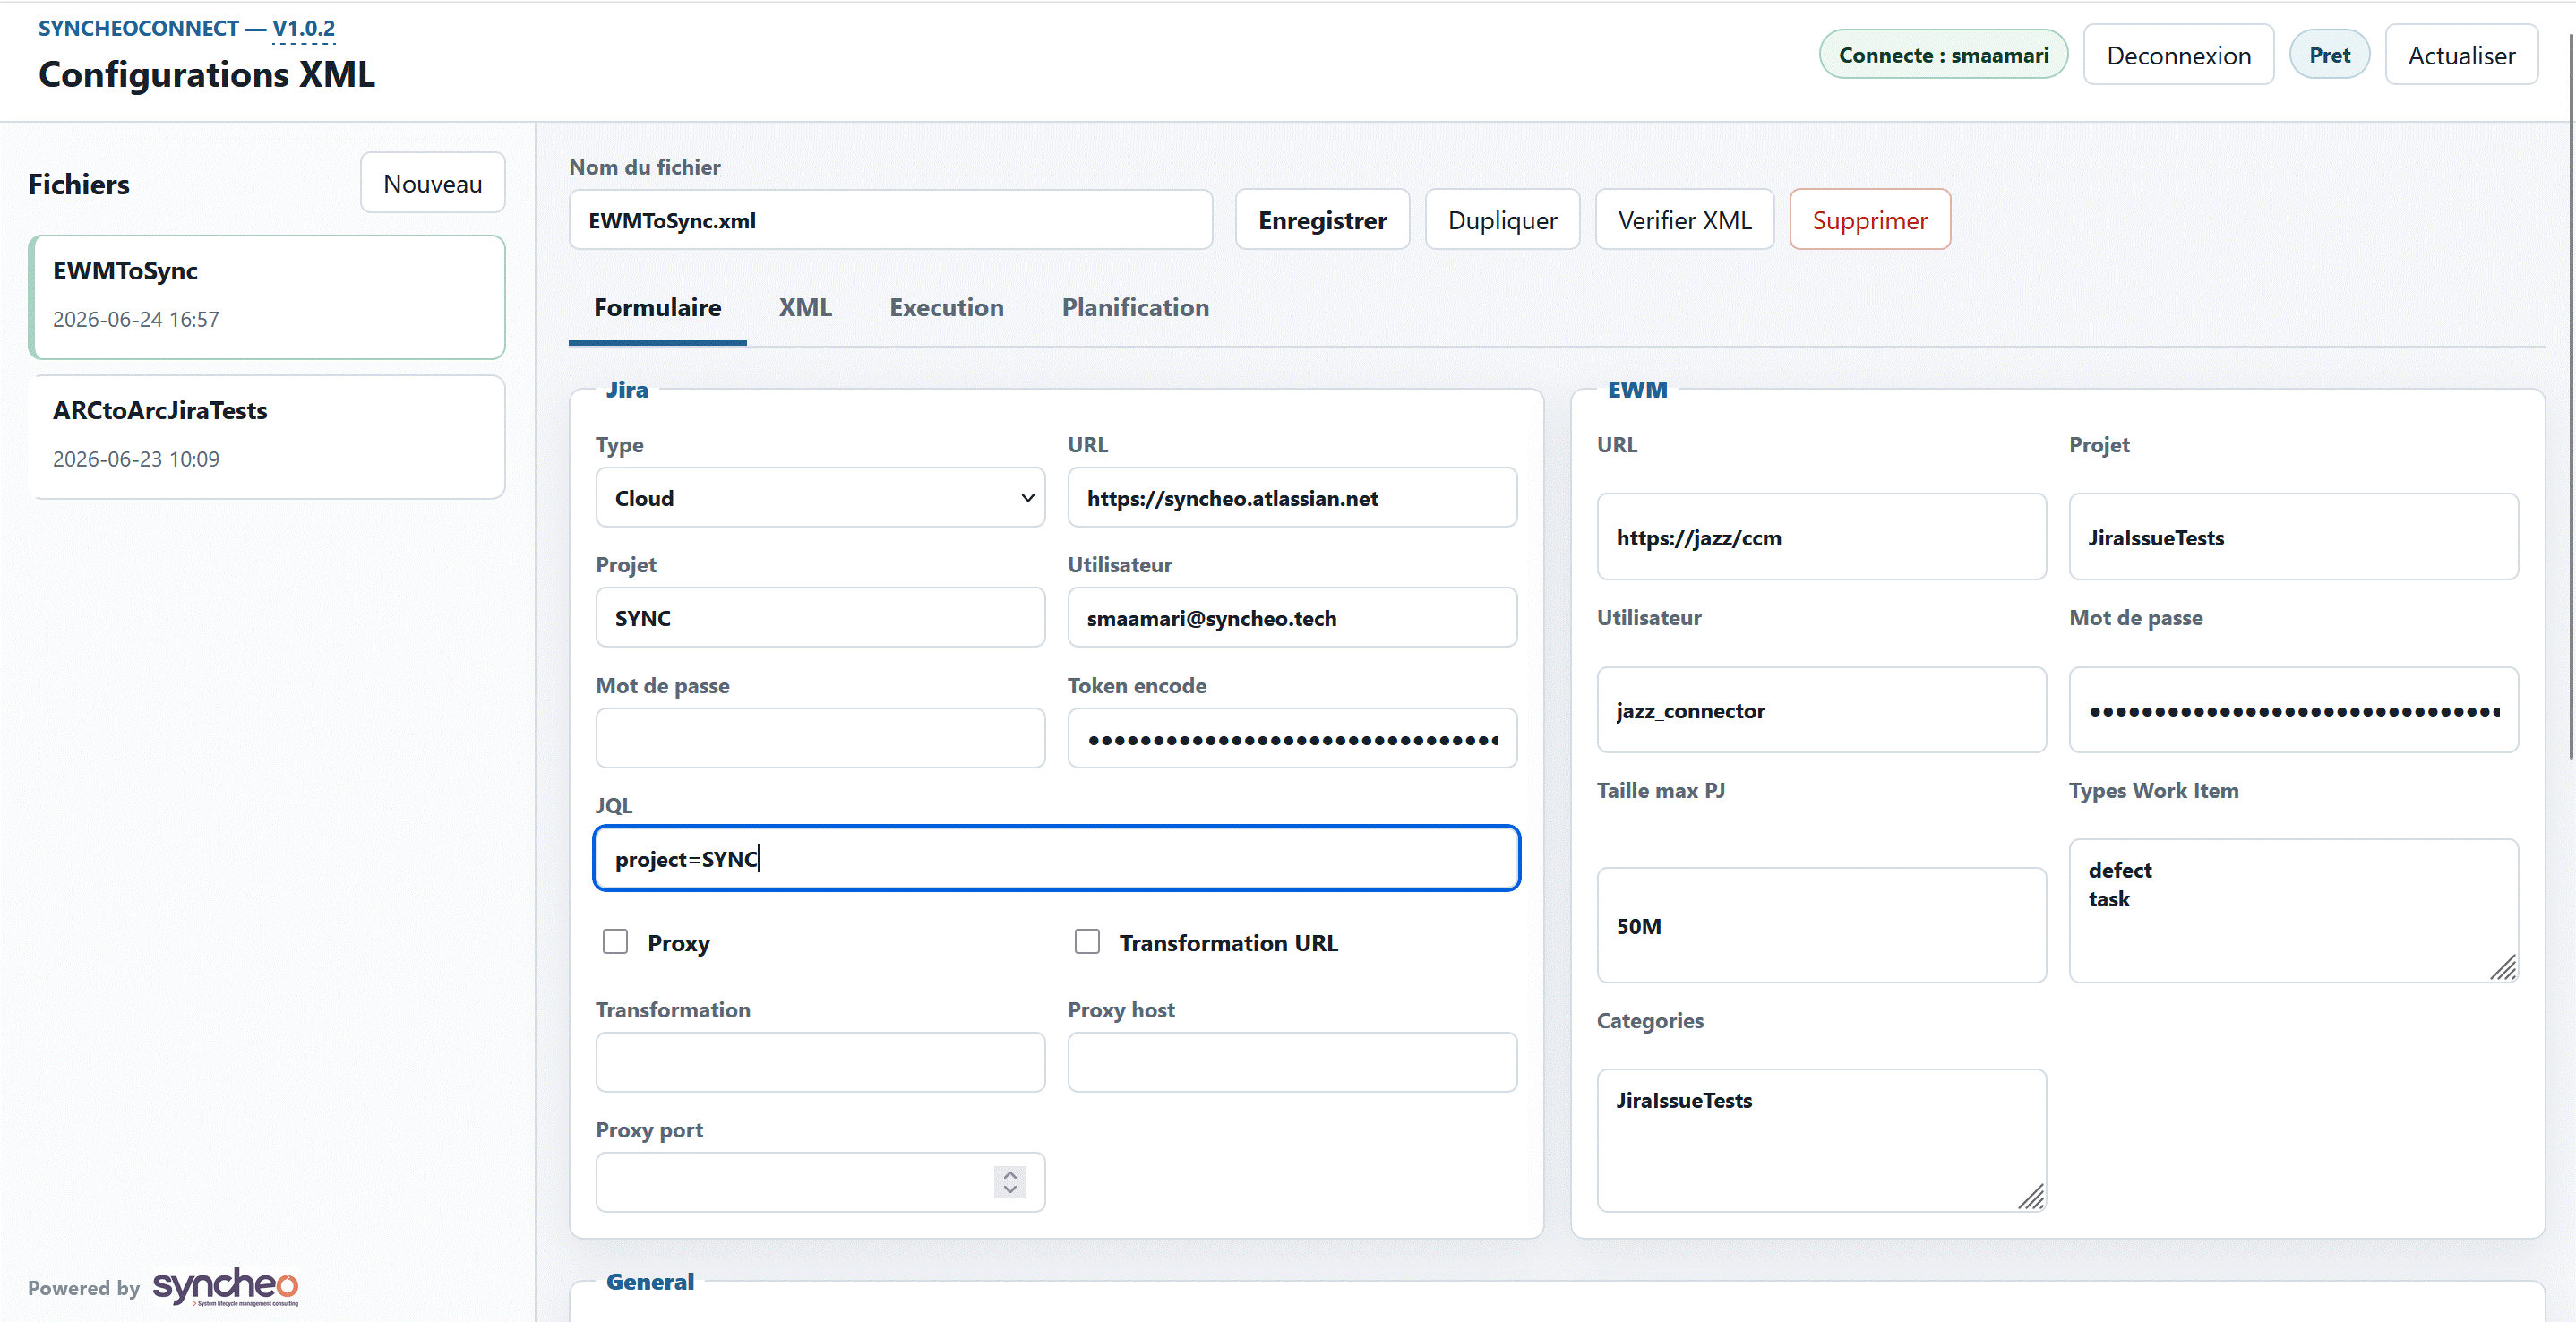
Task: Click the Proxy port number field
Action: [820, 1182]
